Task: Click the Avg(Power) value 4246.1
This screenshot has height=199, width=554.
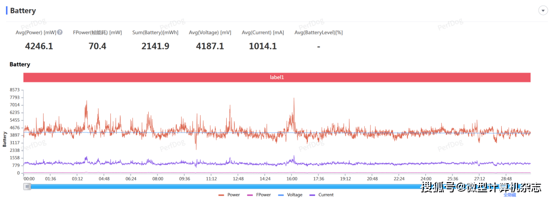Action: point(39,46)
